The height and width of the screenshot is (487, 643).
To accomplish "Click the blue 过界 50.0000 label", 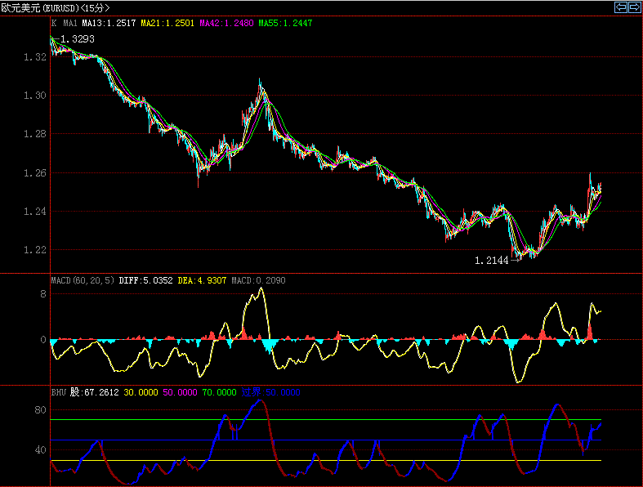I will (x=270, y=392).
